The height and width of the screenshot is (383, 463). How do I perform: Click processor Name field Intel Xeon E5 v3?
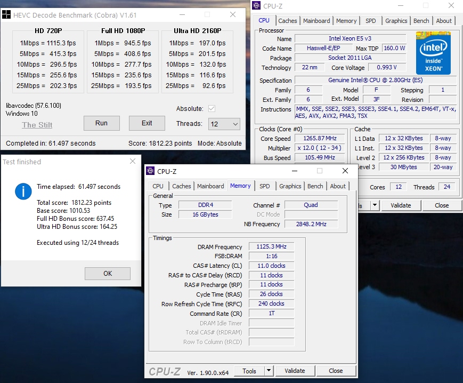[350, 38]
